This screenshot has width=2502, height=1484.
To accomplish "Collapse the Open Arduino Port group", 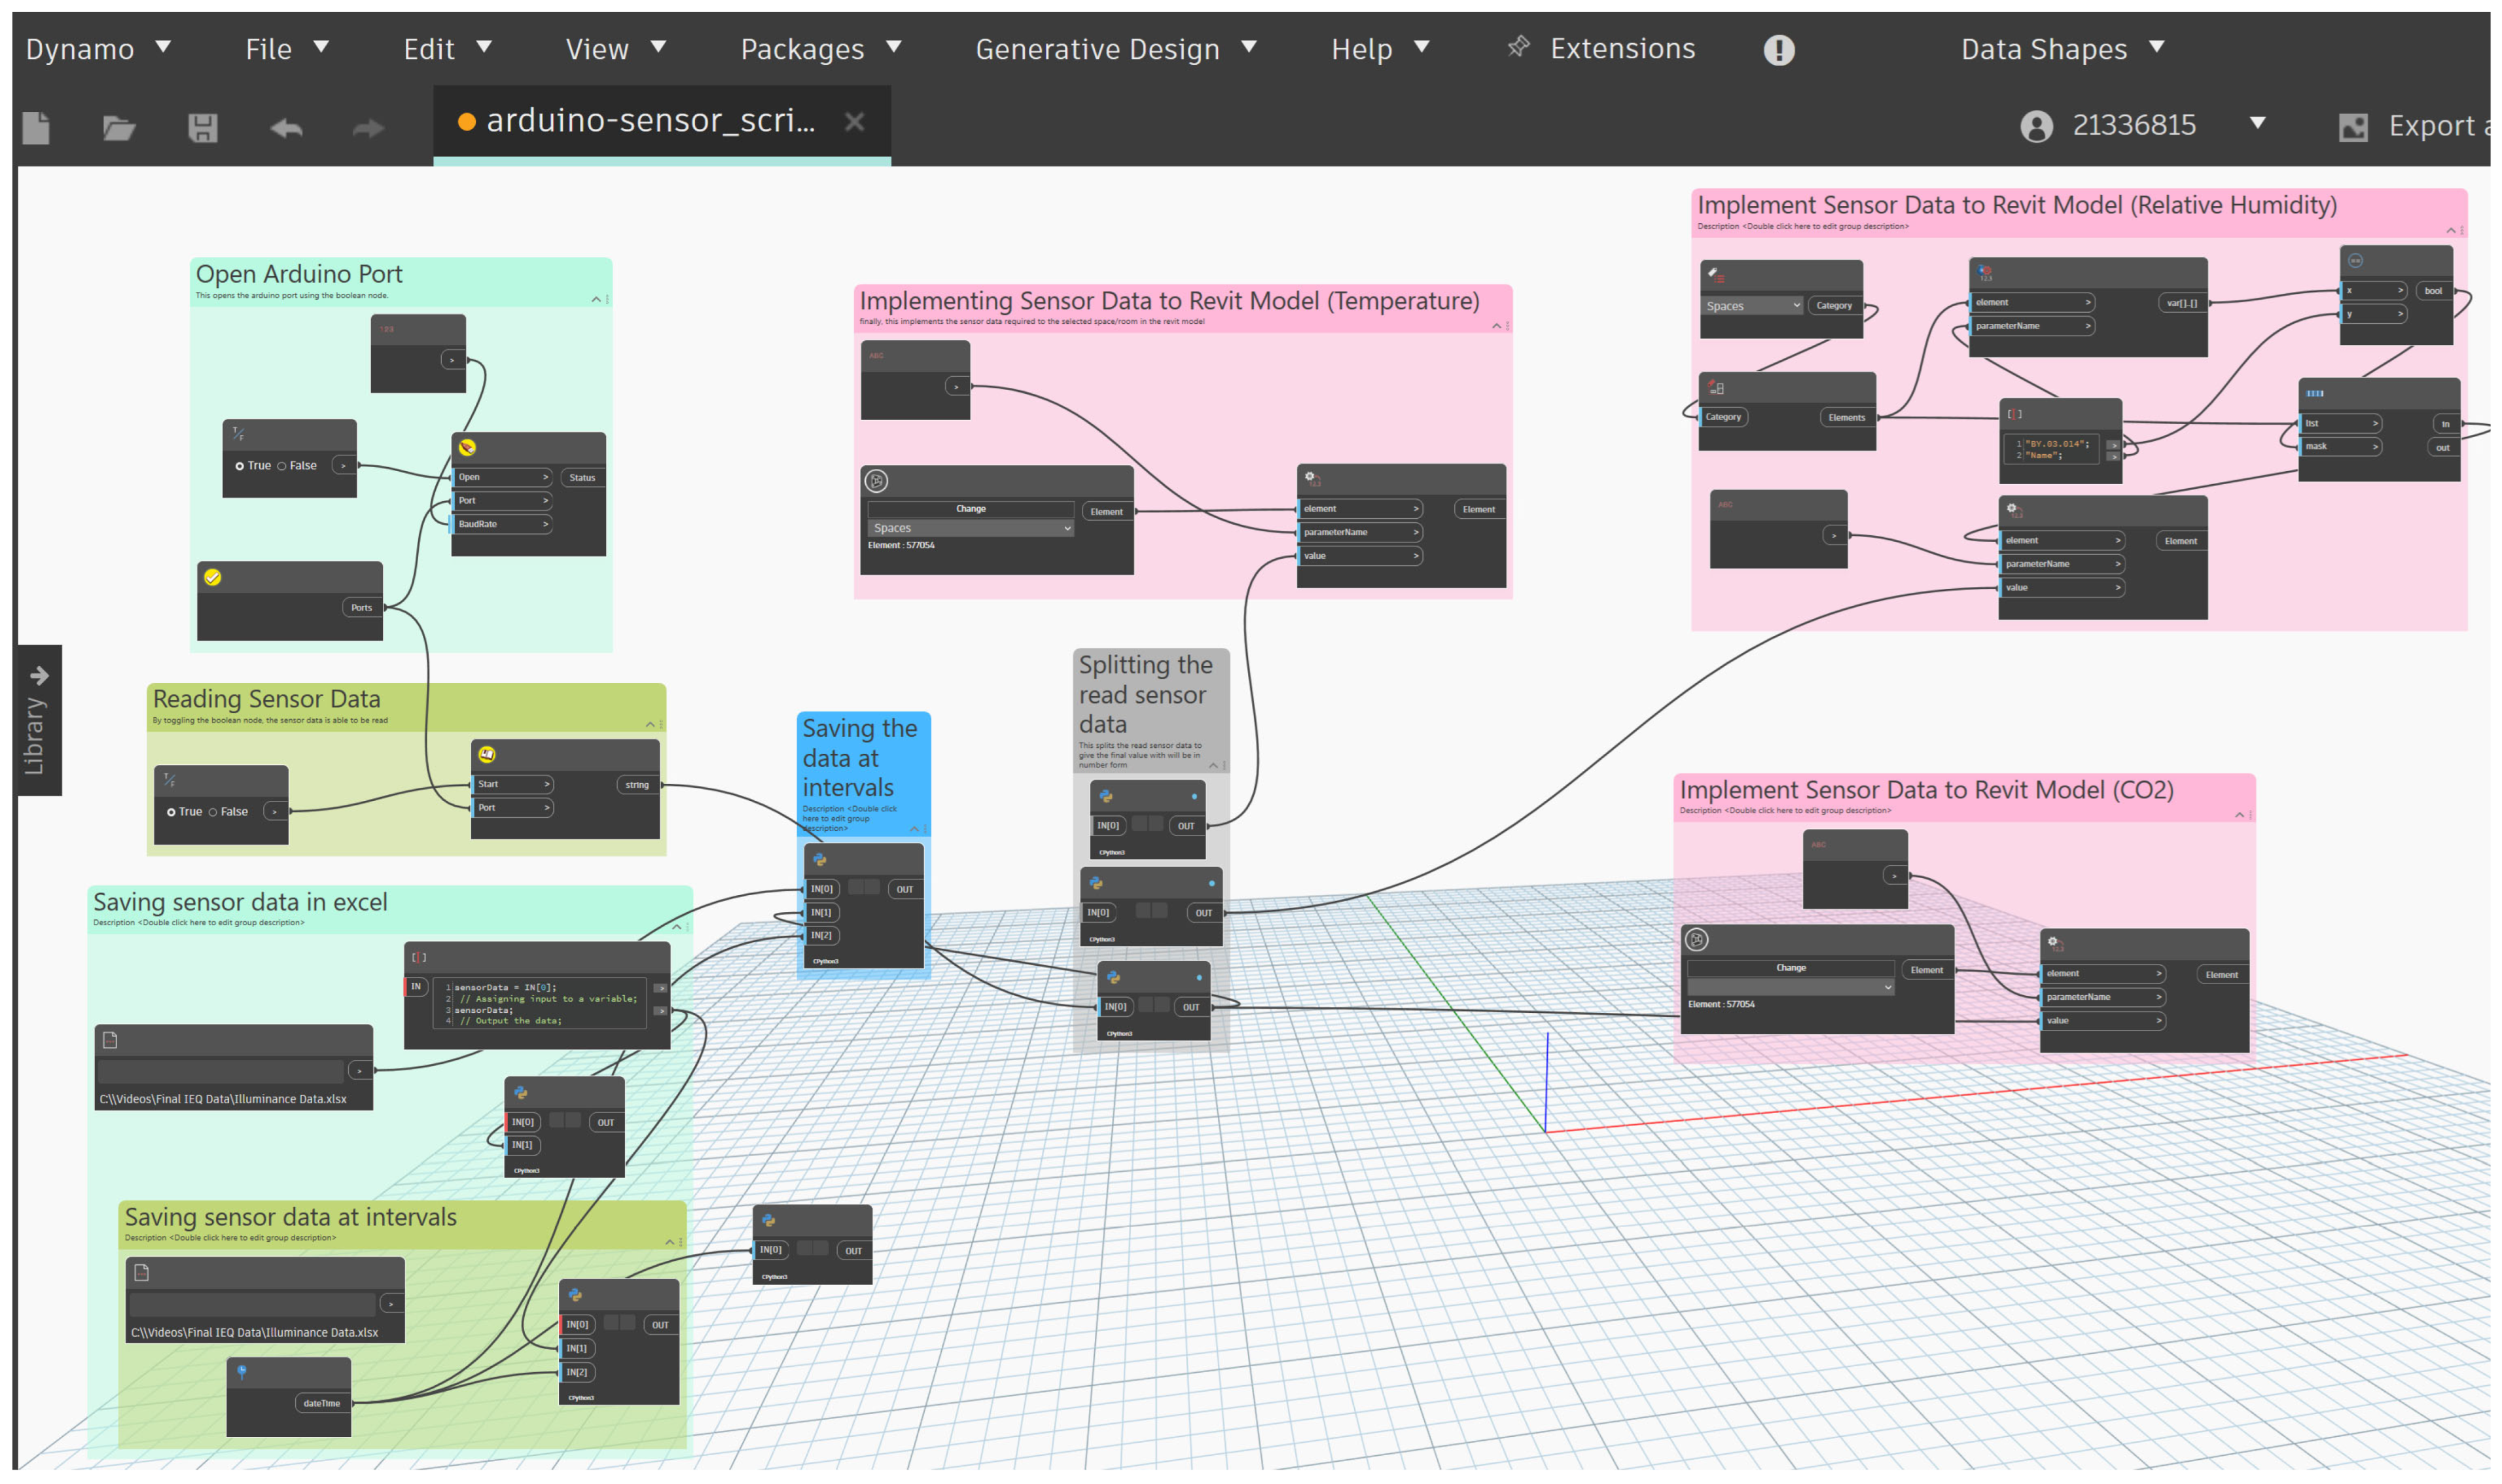I will [x=596, y=299].
